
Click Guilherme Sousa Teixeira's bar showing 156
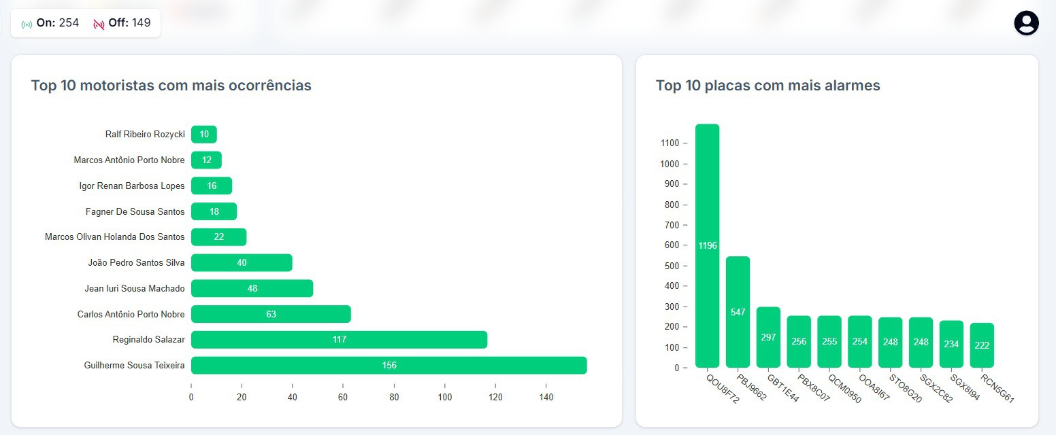pos(389,365)
